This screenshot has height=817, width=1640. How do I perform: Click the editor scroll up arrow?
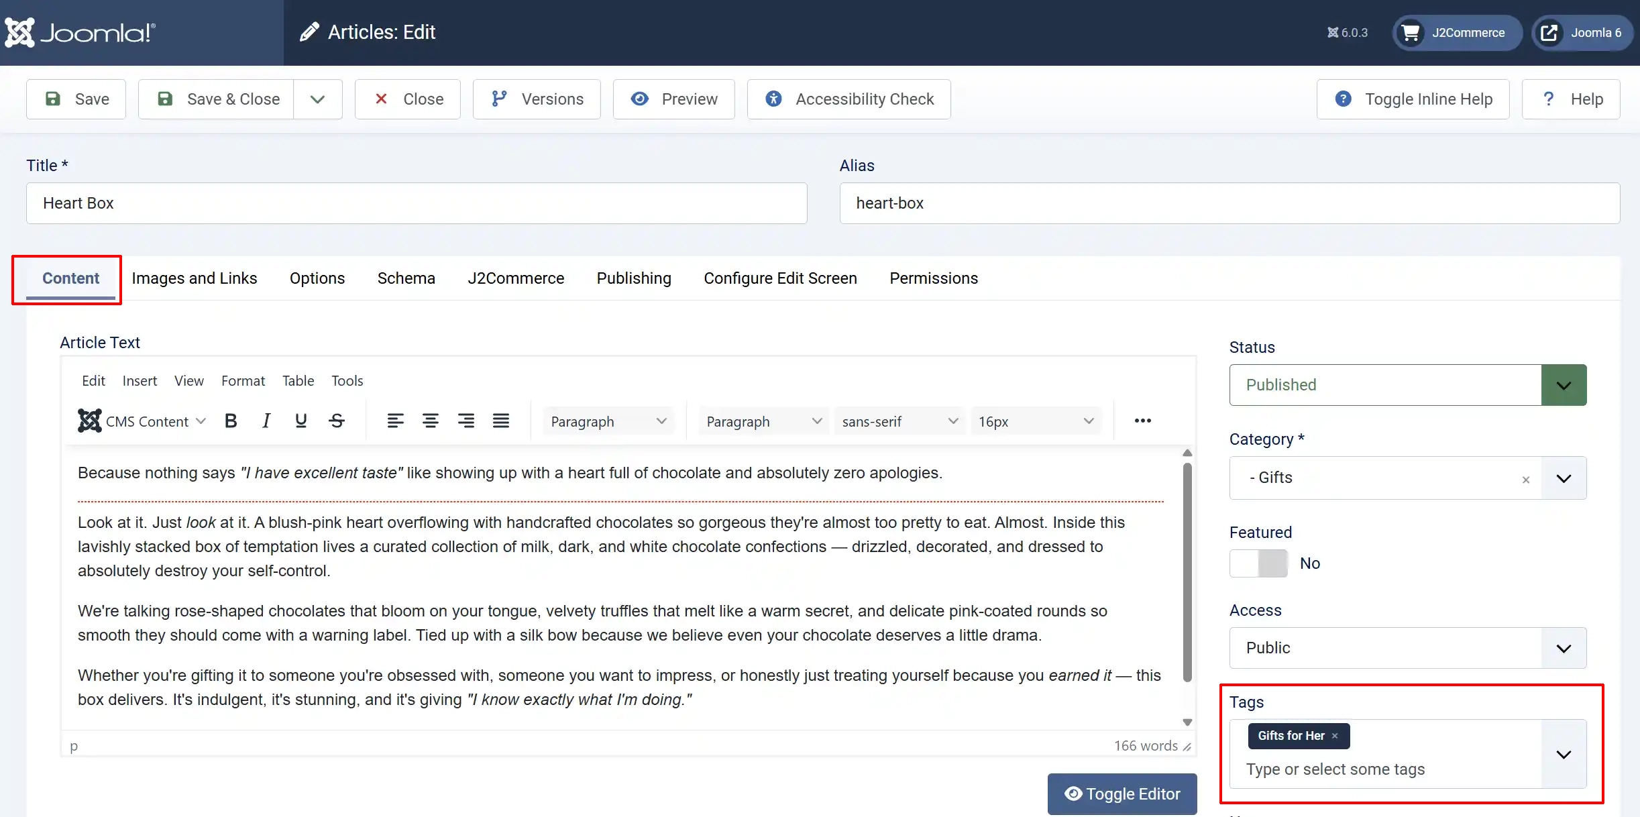coord(1187,453)
